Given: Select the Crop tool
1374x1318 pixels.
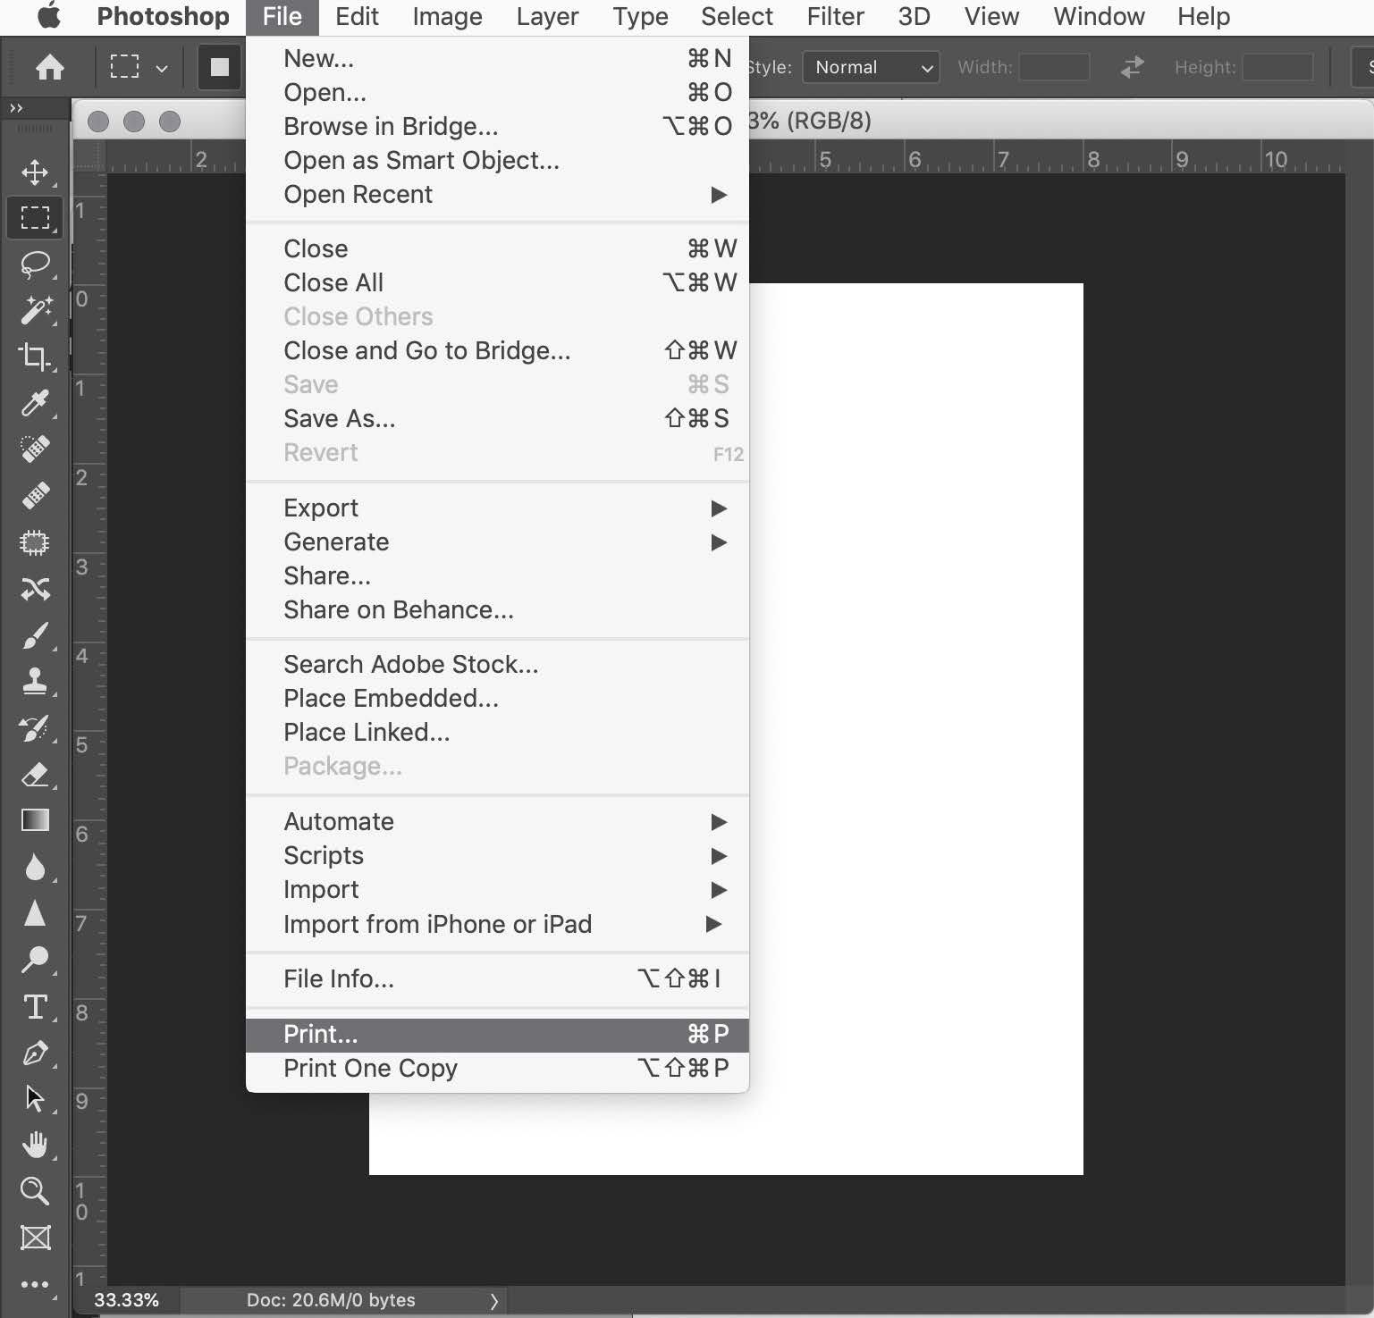Looking at the screenshot, I should (35, 357).
